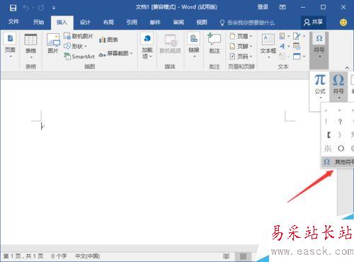This screenshot has height=262, width=354.
Task: Click the Object insert window icon
Action: 297,57
